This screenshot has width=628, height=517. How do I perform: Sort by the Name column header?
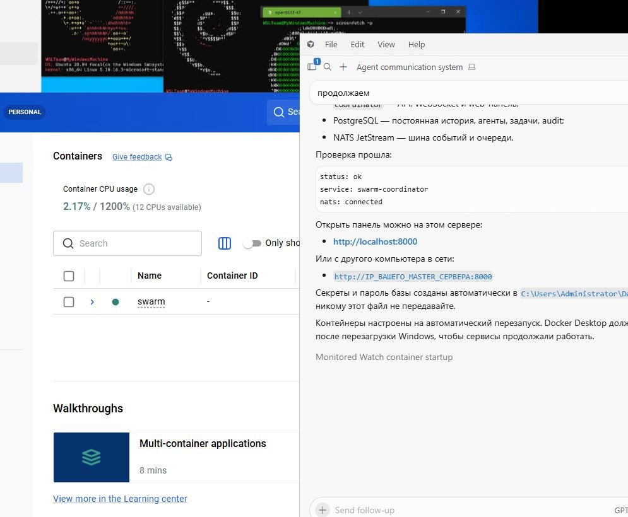coord(150,276)
